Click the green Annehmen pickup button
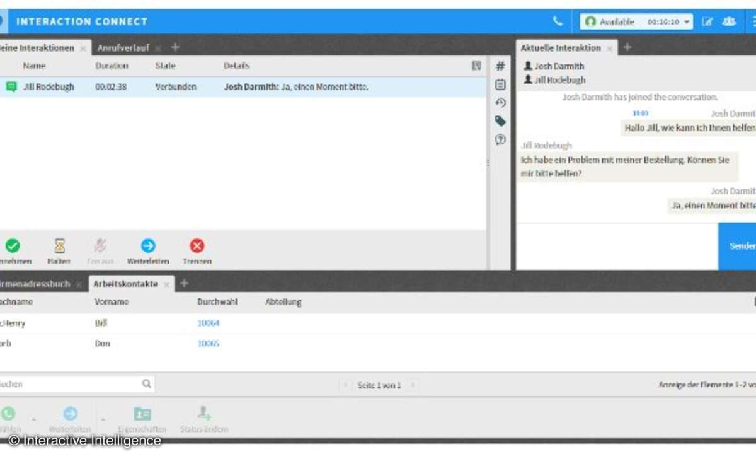 tap(12, 251)
